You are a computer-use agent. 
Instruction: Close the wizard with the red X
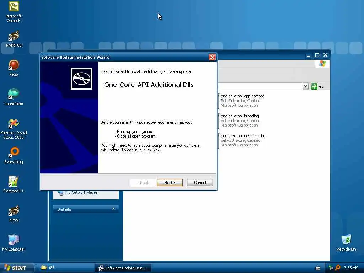[x=212, y=57]
